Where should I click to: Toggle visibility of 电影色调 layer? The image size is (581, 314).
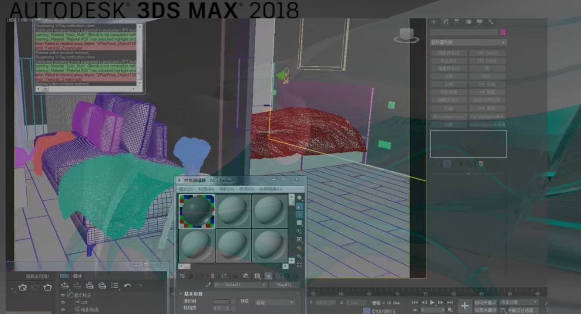[x=63, y=310]
